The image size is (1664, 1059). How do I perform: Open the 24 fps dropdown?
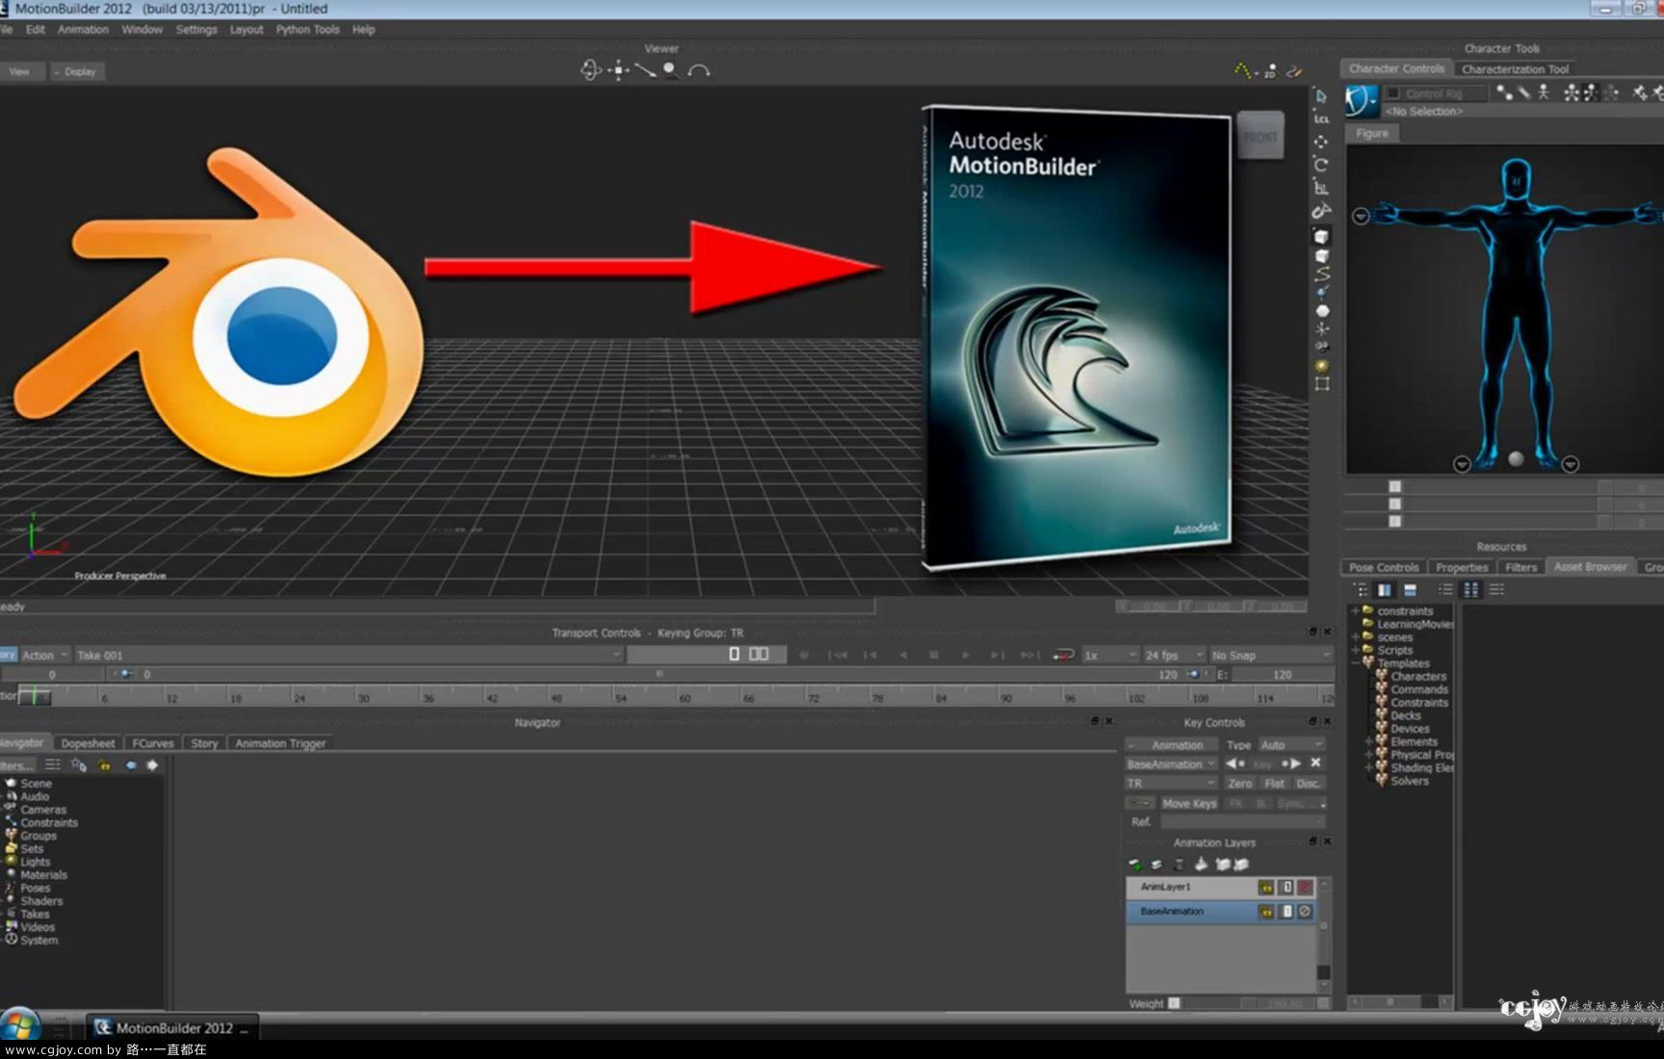[x=1173, y=656]
